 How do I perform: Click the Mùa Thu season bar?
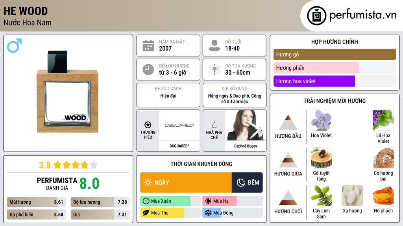[170, 213]
